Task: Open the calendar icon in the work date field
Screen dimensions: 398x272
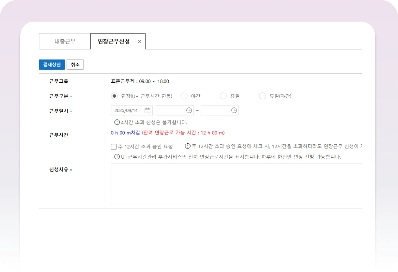Action: (147, 111)
